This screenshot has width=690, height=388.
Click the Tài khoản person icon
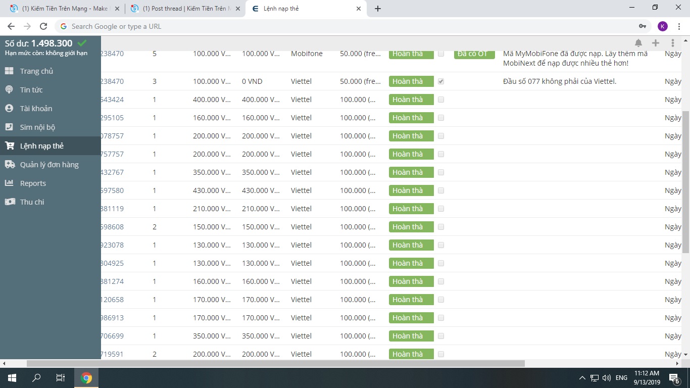pos(9,109)
